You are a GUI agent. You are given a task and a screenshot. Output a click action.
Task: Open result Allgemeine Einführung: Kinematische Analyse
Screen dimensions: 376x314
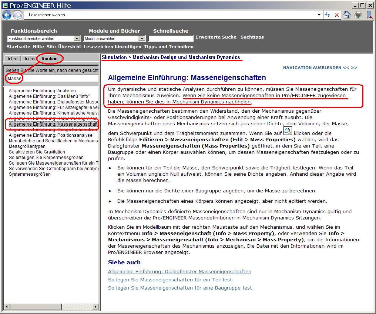tap(53, 113)
